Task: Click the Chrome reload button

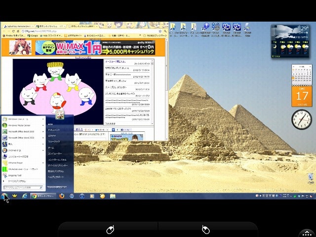Action: coord(13,31)
